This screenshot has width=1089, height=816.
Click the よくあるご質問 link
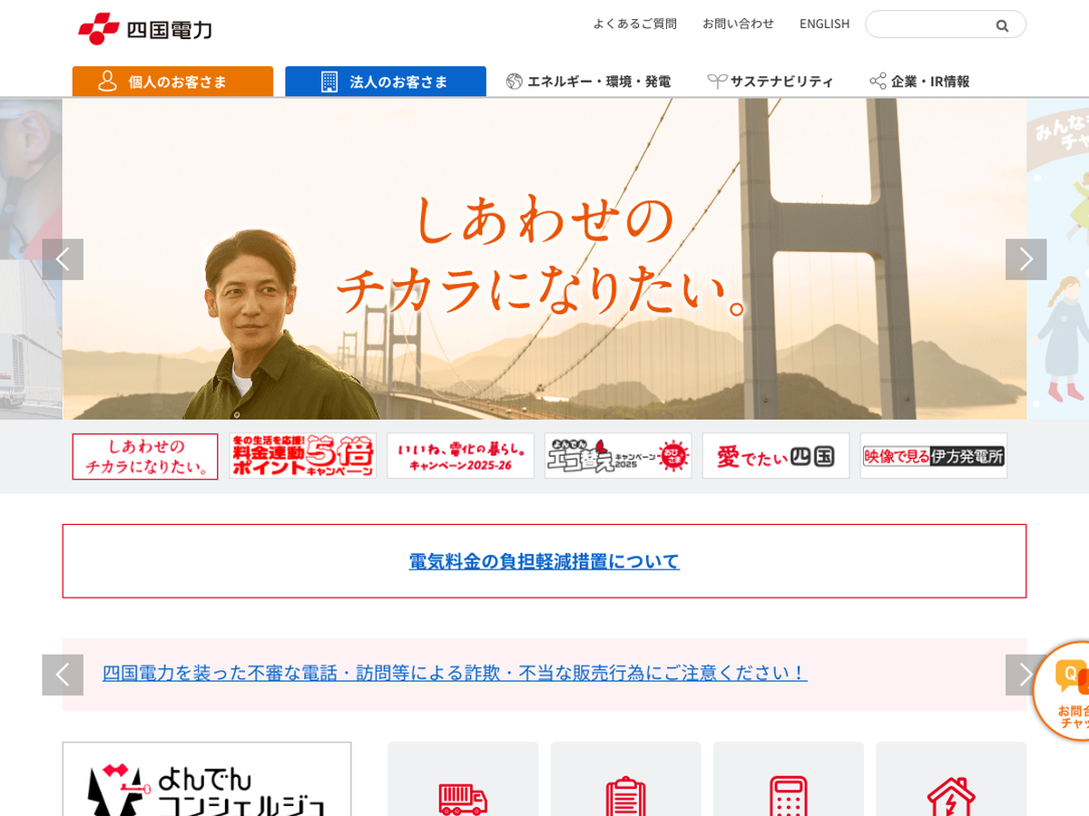coord(634,24)
